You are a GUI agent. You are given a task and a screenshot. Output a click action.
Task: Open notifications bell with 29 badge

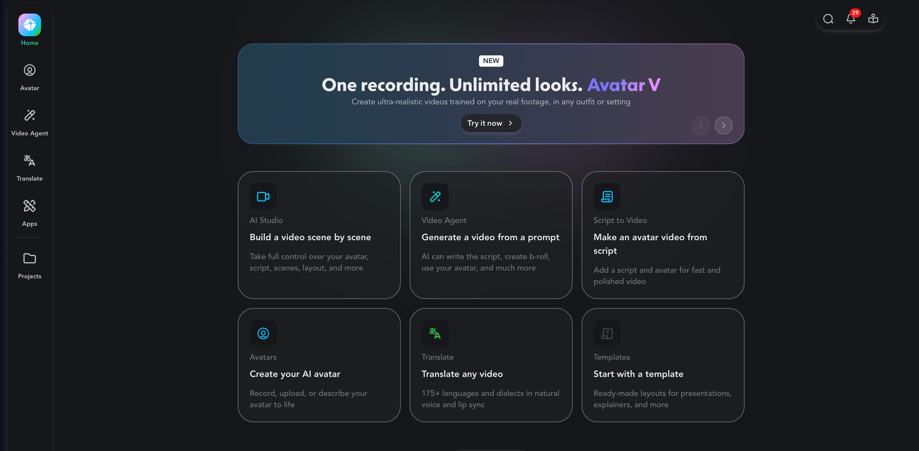pos(851,18)
